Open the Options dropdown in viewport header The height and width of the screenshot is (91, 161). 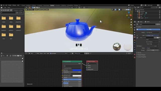tap(130, 8)
